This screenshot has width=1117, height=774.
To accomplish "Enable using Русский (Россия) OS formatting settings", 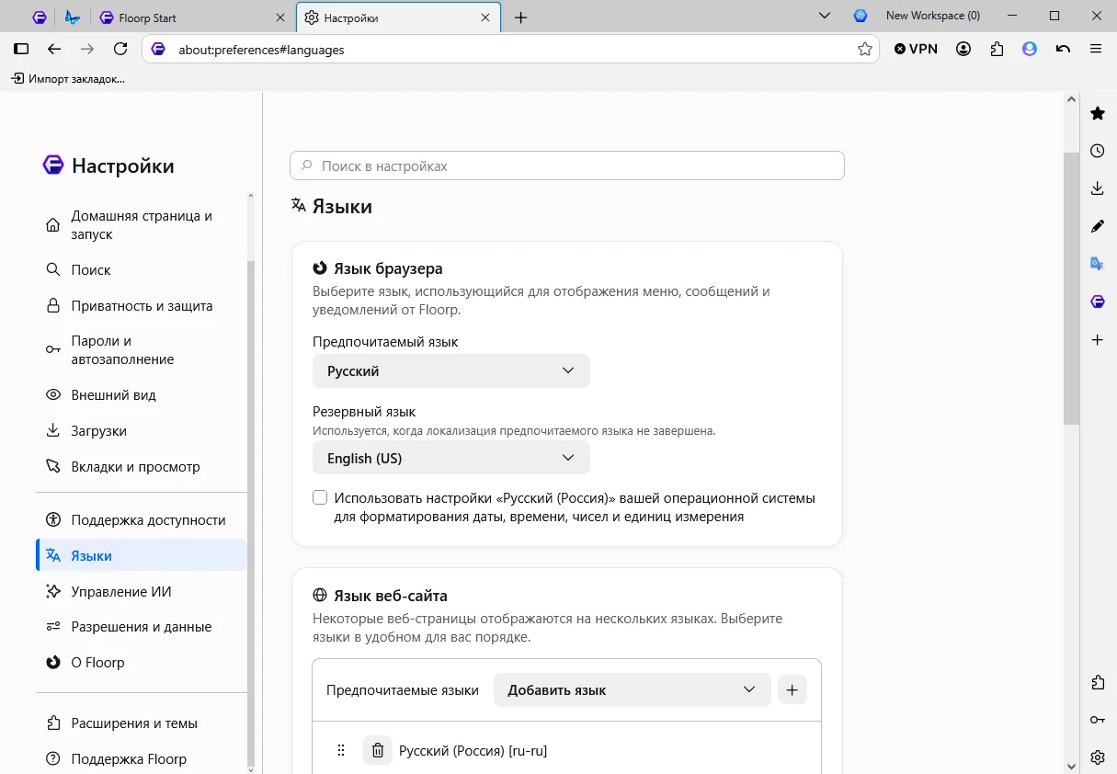I will click(x=320, y=498).
